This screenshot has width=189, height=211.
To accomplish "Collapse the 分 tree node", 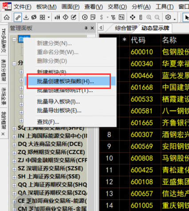I will tap(14, 64).
